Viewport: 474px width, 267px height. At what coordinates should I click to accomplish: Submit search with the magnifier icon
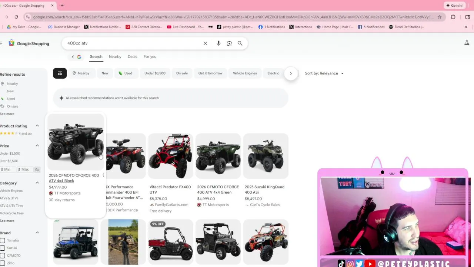pyautogui.click(x=240, y=43)
